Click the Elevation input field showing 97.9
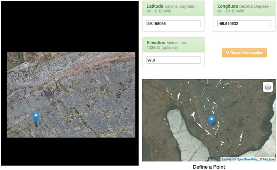Image resolution: width=277 pixels, height=170 pixels. [x=173, y=60]
